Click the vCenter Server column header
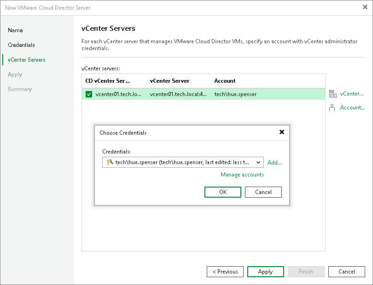The width and height of the screenshot is (373, 285). pyautogui.click(x=169, y=81)
